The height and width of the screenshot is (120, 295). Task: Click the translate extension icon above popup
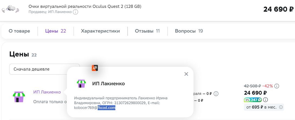click(x=95, y=68)
